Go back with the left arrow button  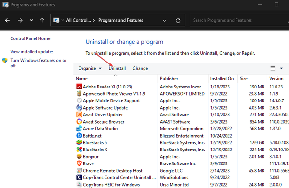pos(7,20)
